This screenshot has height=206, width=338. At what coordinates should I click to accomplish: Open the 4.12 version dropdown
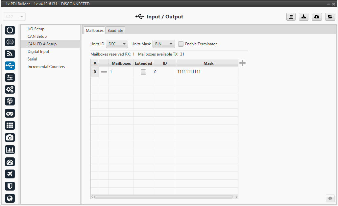(14, 17)
